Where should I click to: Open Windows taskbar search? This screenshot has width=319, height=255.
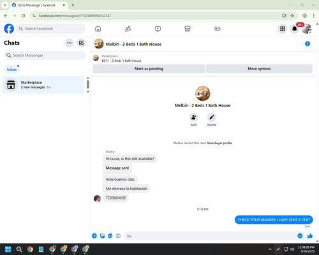point(19,249)
